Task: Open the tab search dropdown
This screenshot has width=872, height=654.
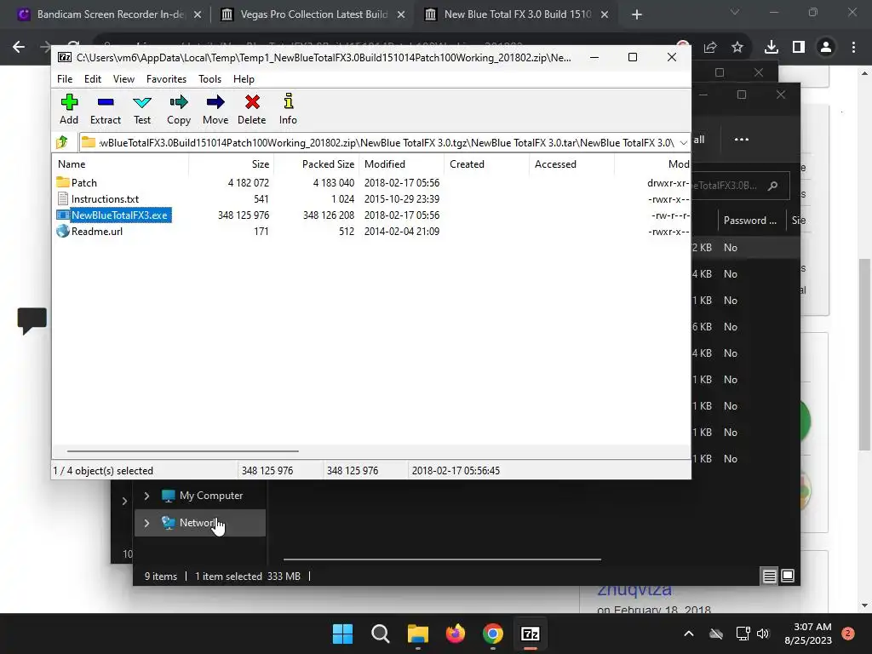Action: (735, 12)
